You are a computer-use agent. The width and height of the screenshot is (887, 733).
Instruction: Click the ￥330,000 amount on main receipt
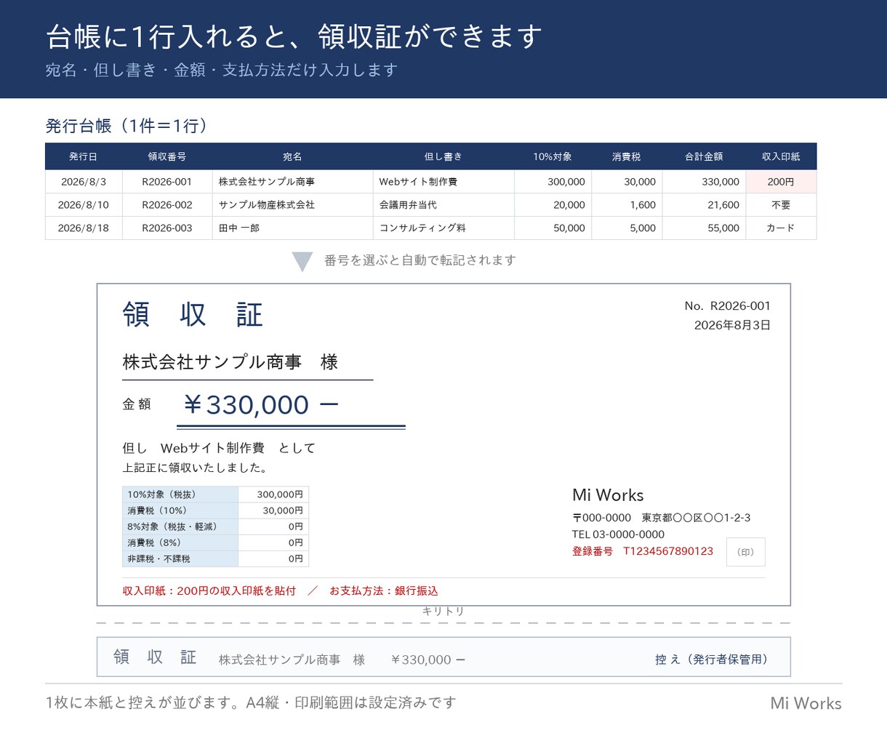pyautogui.click(x=261, y=405)
